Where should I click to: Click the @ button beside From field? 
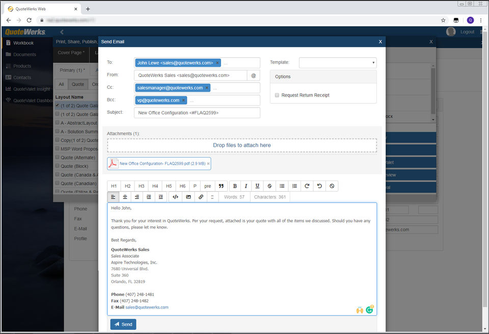[254, 75]
